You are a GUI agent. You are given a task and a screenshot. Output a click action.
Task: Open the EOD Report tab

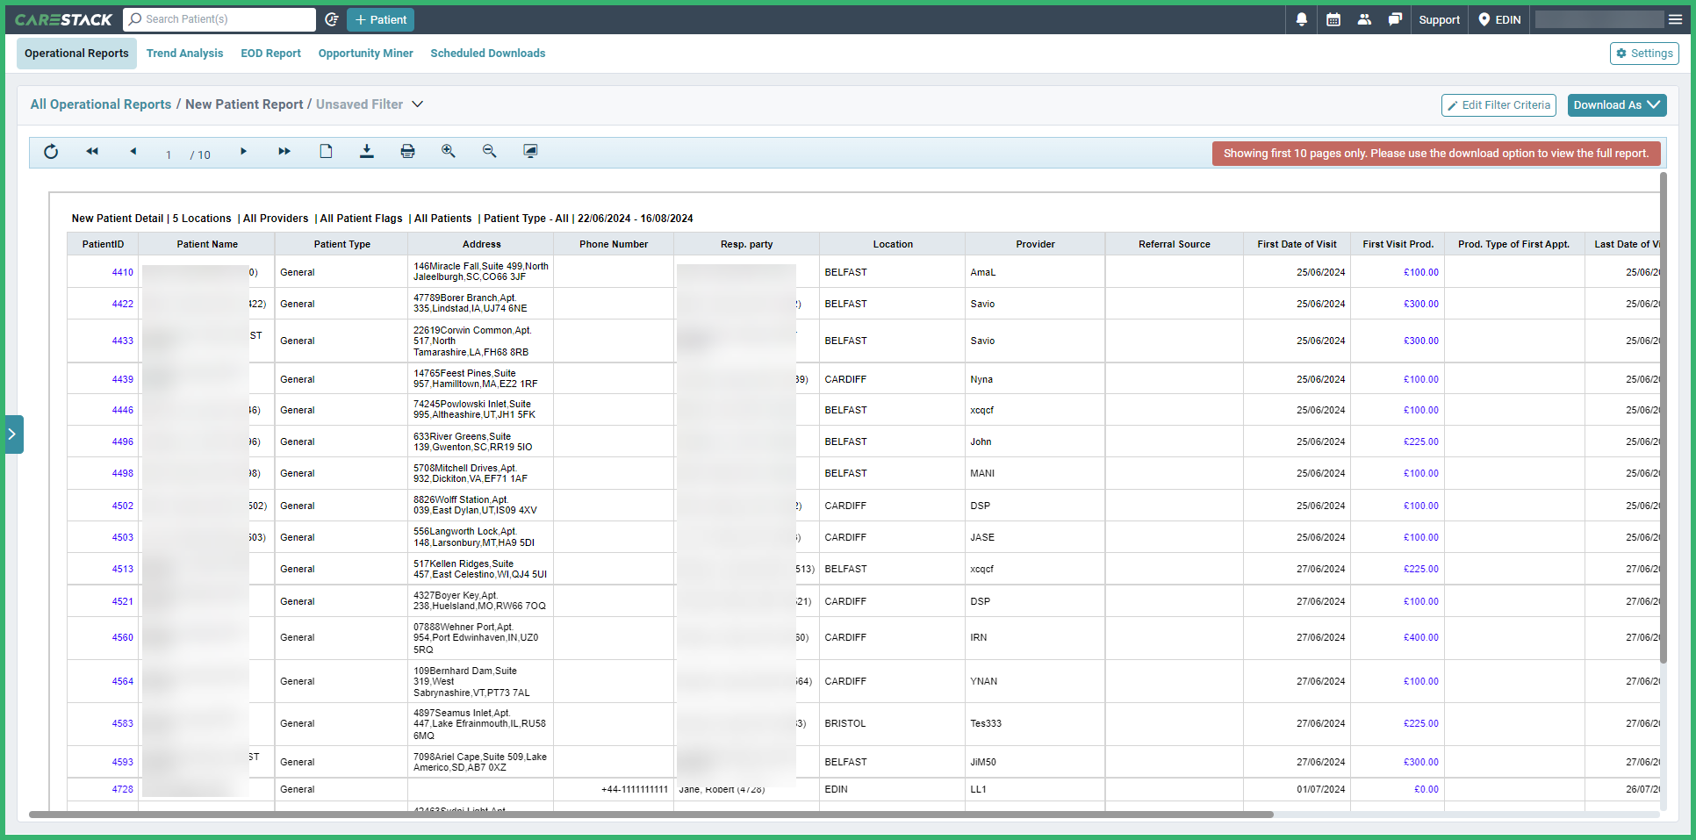tap(270, 54)
